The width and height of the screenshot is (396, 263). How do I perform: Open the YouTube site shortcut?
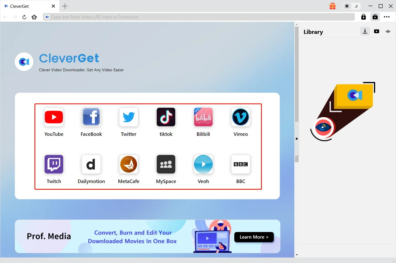point(54,117)
